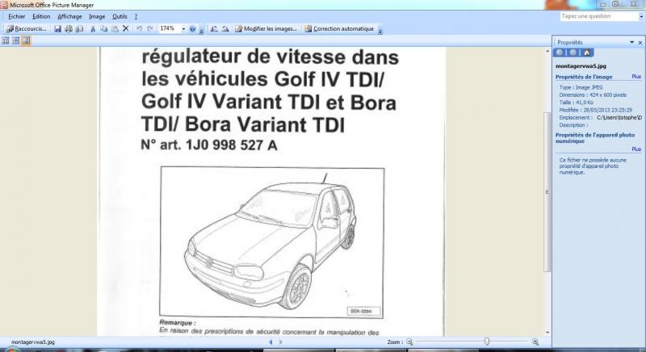The width and height of the screenshot is (646, 352).
Task: Open the Affichage menu
Action: click(69, 16)
